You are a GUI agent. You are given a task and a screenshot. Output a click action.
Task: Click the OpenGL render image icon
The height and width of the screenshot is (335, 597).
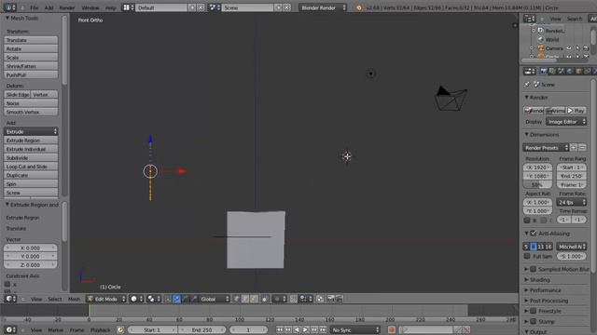coord(330,299)
